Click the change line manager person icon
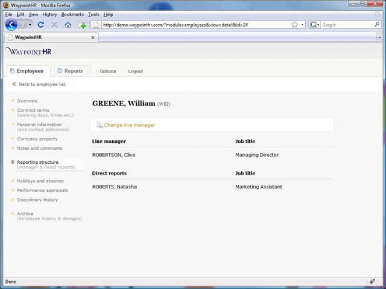Image resolution: width=386 pixels, height=289 pixels. pyautogui.click(x=99, y=125)
